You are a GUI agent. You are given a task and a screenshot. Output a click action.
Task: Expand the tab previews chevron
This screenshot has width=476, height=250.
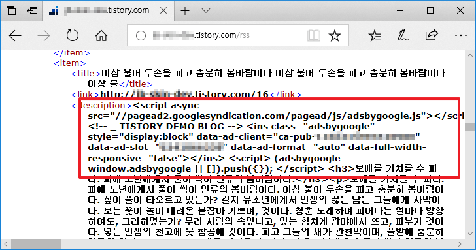(x=206, y=11)
